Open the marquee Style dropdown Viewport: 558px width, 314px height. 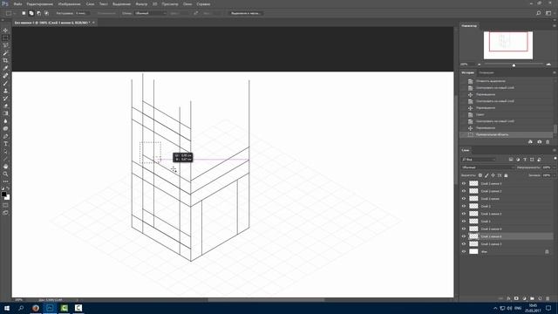pyautogui.click(x=151, y=13)
